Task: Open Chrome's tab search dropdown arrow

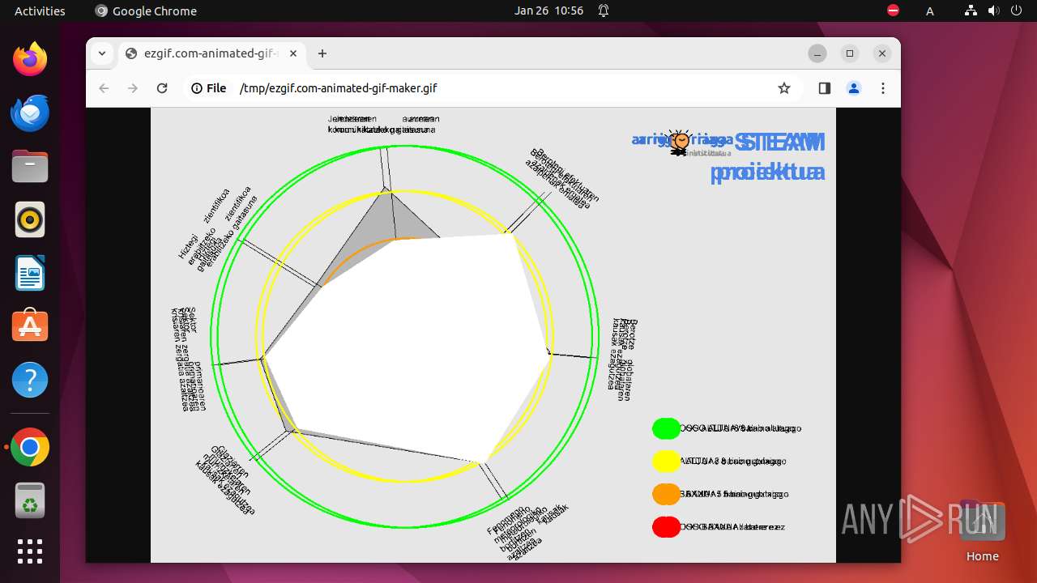Action: [101, 53]
